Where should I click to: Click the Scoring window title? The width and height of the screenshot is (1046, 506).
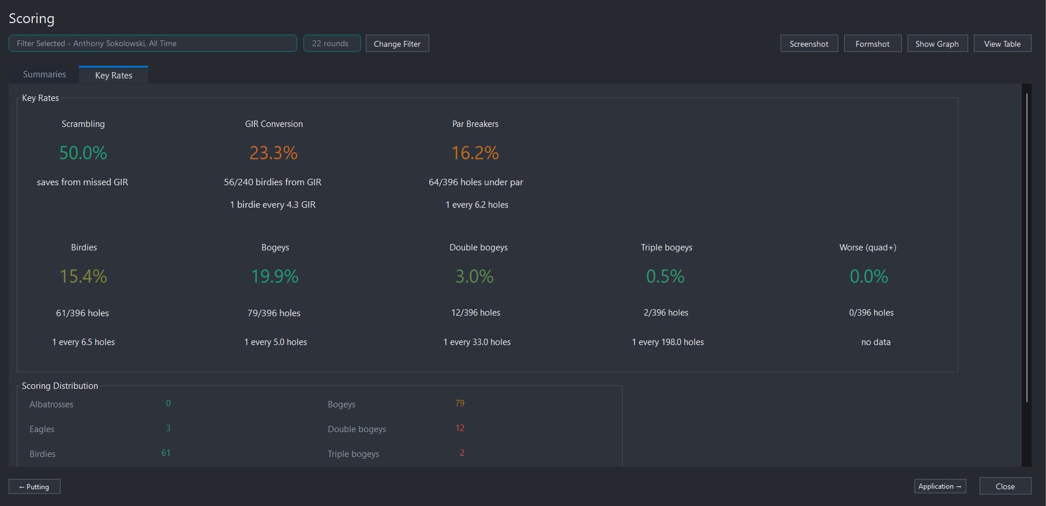[32, 18]
